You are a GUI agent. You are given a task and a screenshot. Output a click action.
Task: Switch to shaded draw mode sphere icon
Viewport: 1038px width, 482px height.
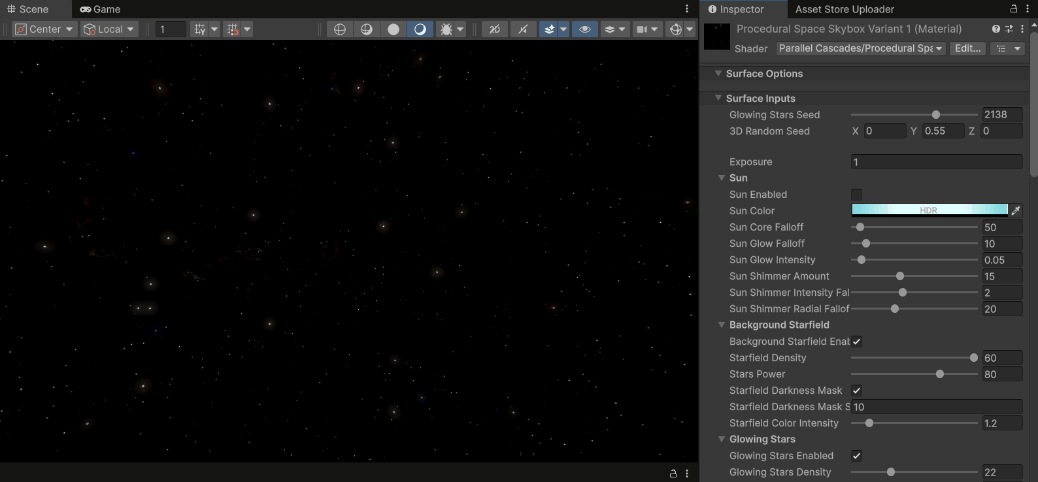click(393, 29)
